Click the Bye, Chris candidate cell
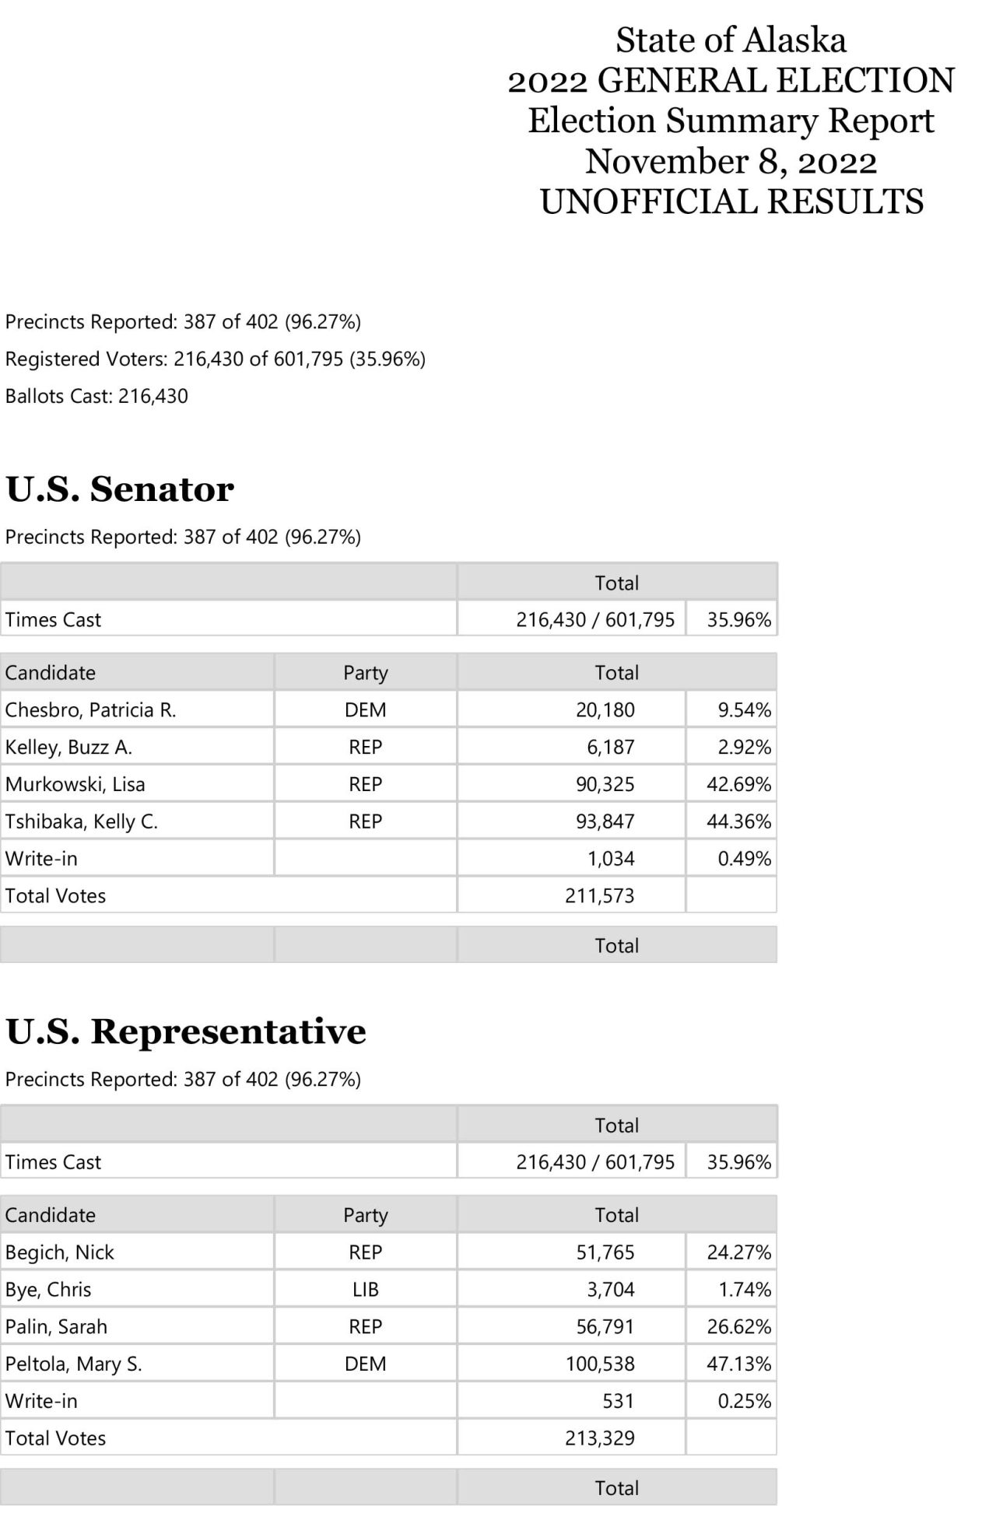The width and height of the screenshot is (996, 1520). 48,1290
